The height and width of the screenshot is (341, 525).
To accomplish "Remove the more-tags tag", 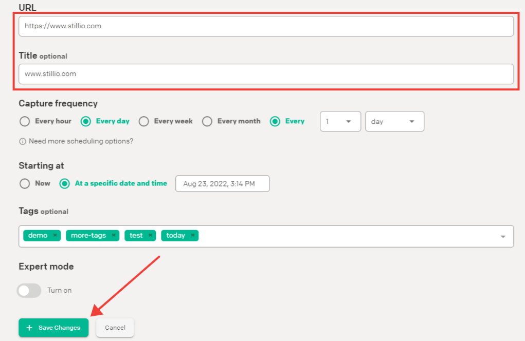I will point(114,235).
